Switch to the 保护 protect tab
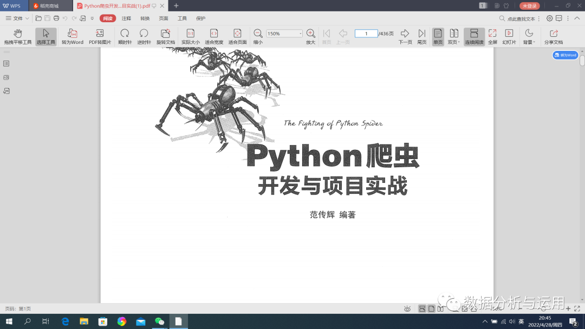Screen dimensions: 585x329 click(201, 18)
